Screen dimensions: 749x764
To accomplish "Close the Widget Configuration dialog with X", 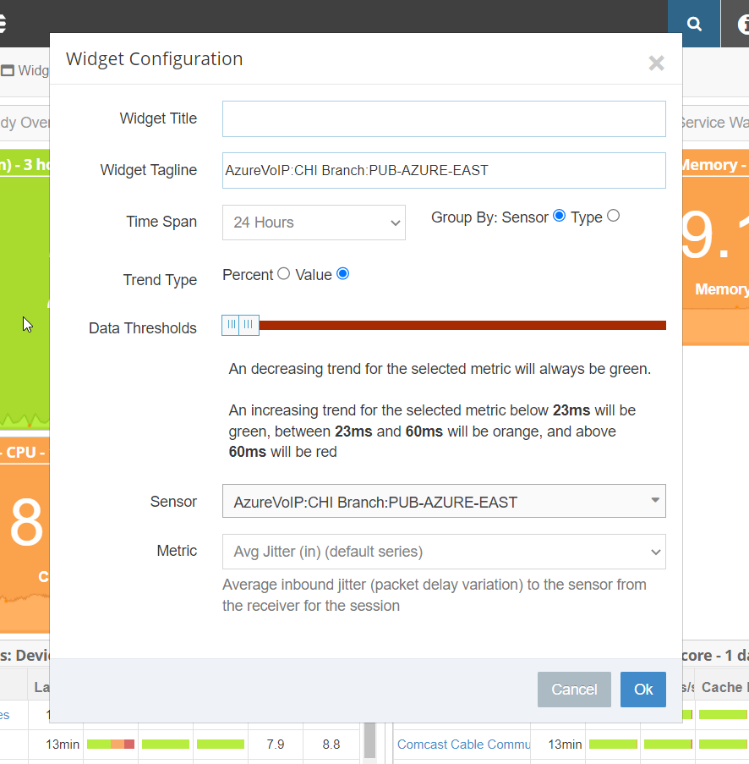I will 656,63.
